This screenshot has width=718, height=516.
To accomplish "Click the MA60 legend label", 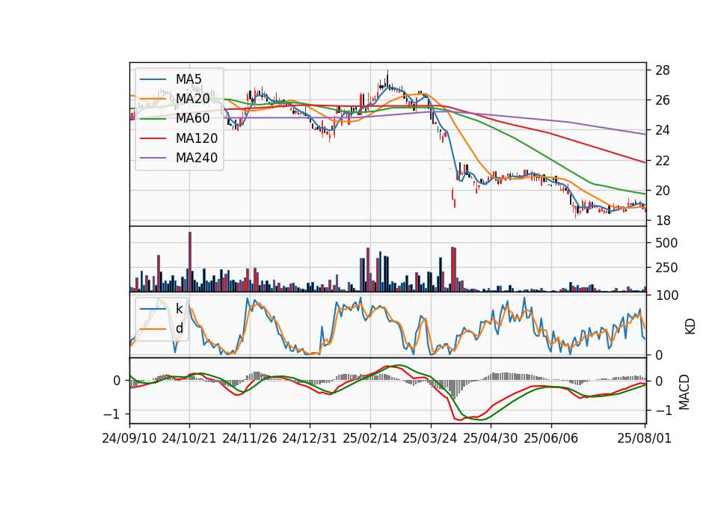I will pos(193,119).
